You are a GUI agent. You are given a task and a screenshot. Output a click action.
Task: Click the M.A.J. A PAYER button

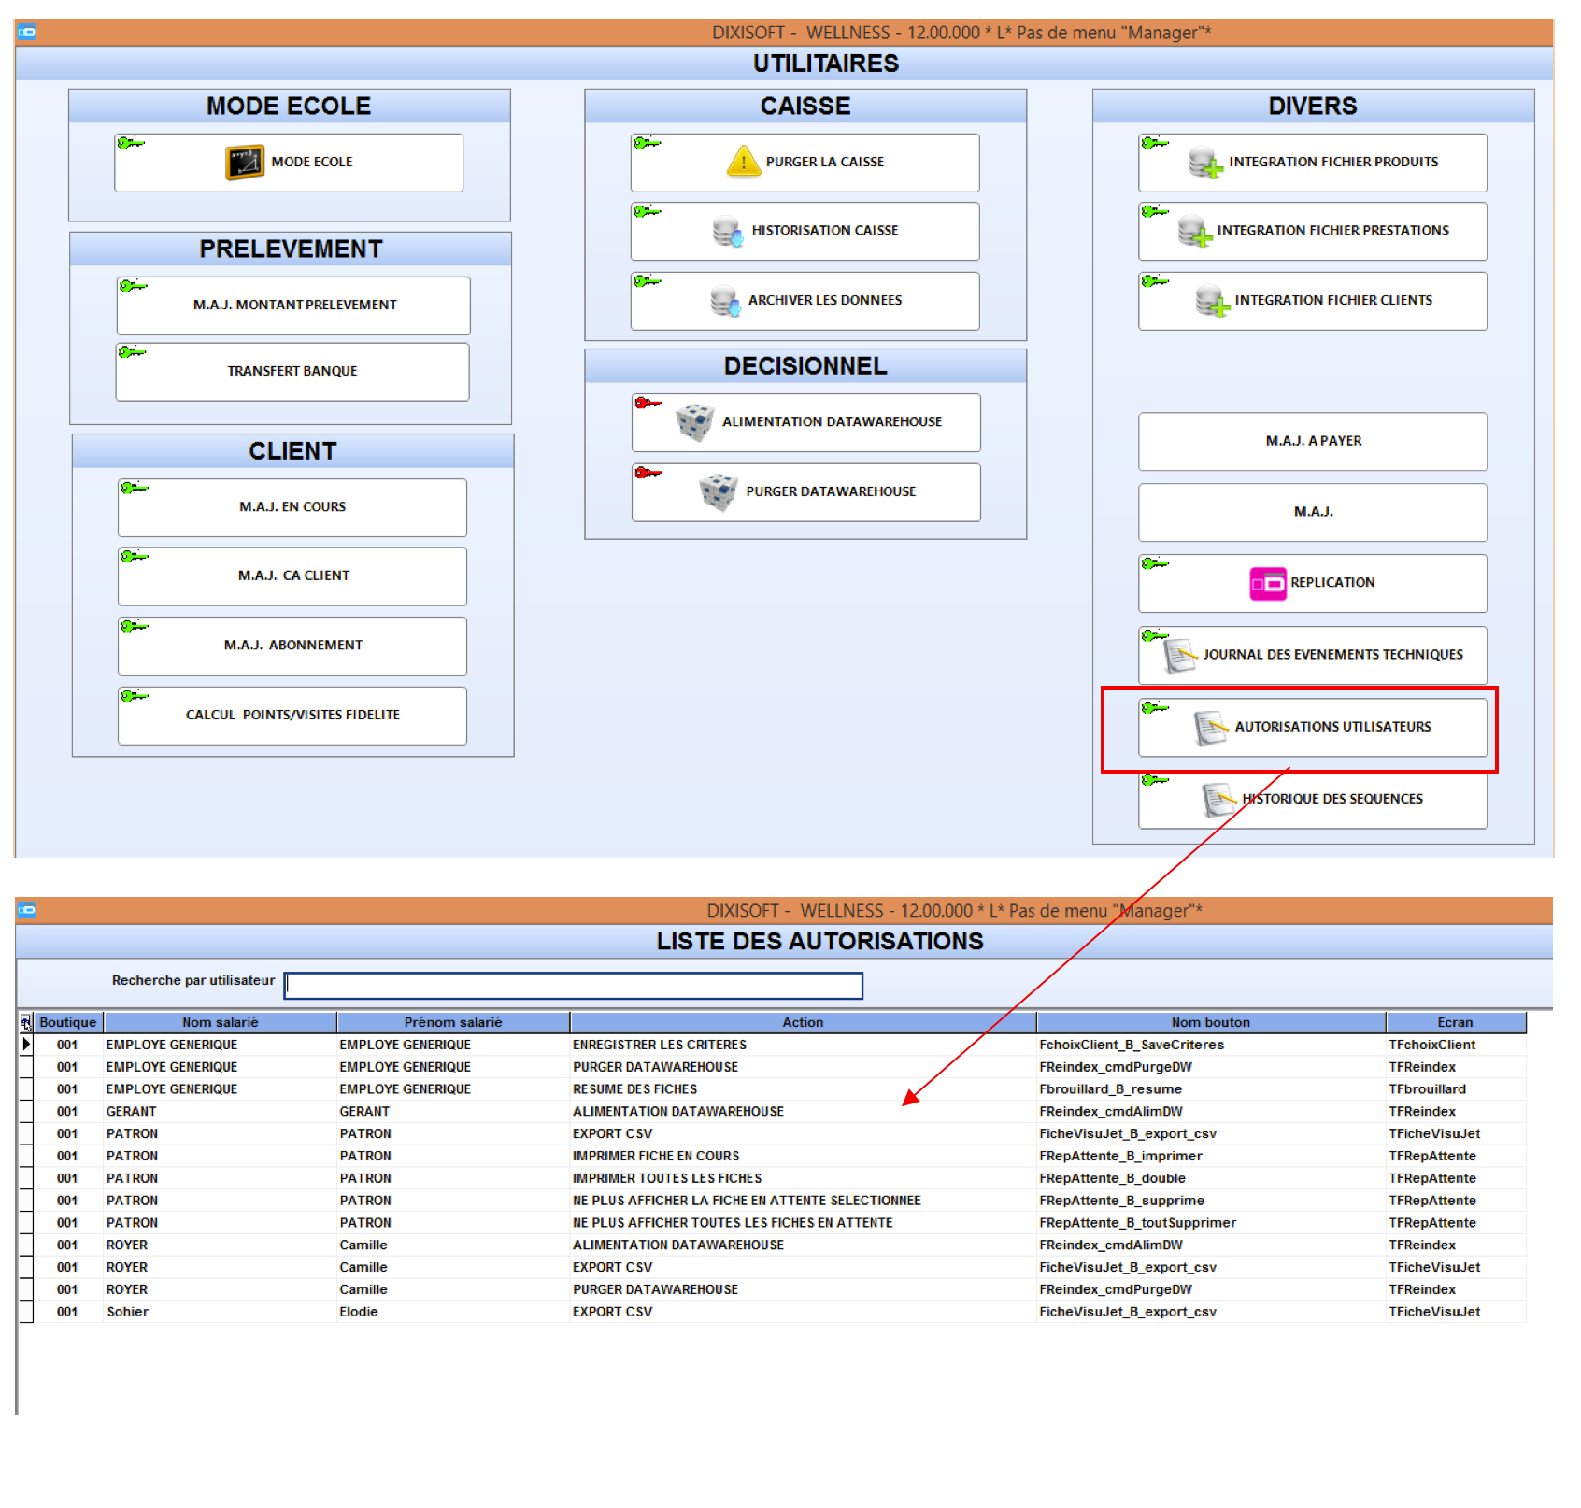tap(1313, 442)
